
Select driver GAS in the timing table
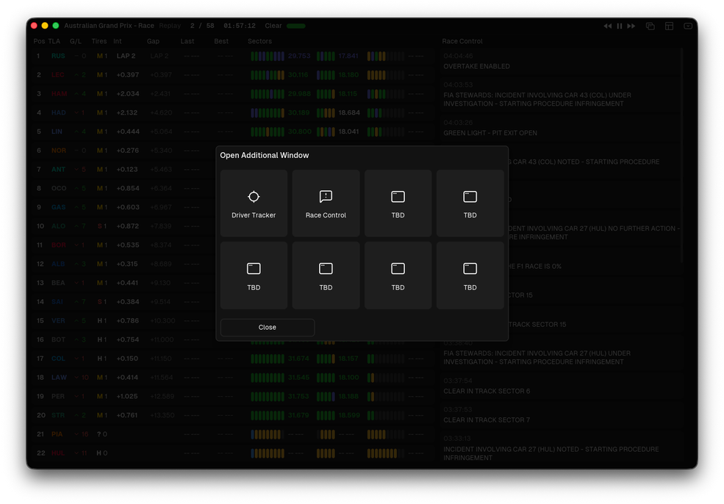59,207
